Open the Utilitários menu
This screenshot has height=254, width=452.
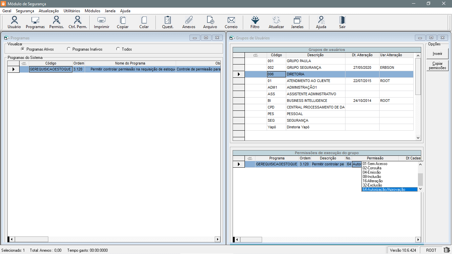(x=72, y=11)
